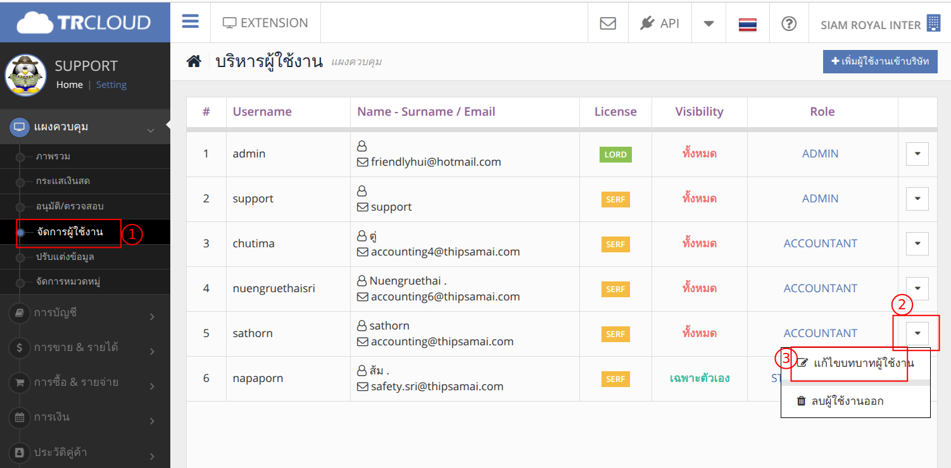
Task: Open the mail envelope icon
Action: [607, 23]
